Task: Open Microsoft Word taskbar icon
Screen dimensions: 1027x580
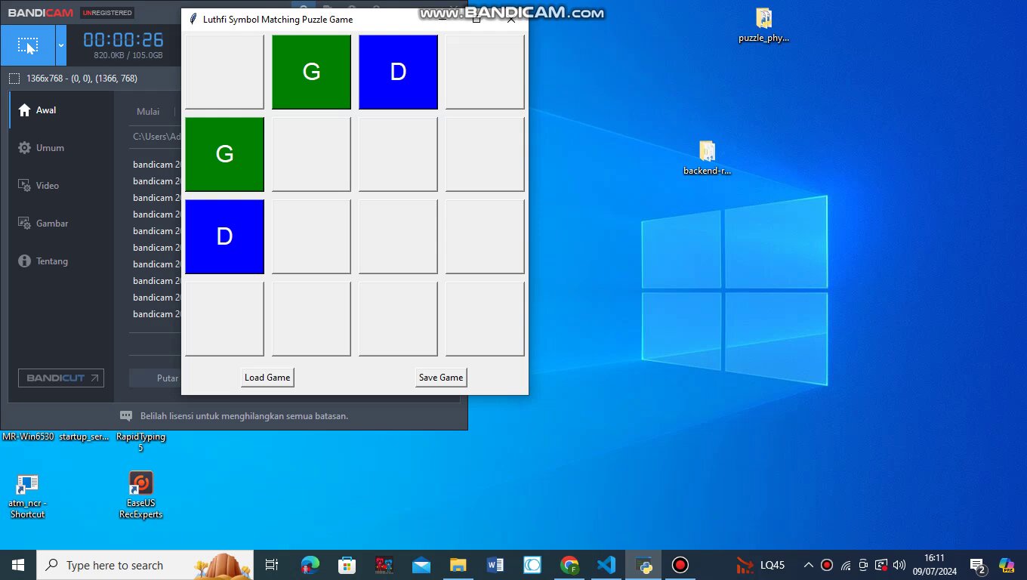Action: (495, 565)
